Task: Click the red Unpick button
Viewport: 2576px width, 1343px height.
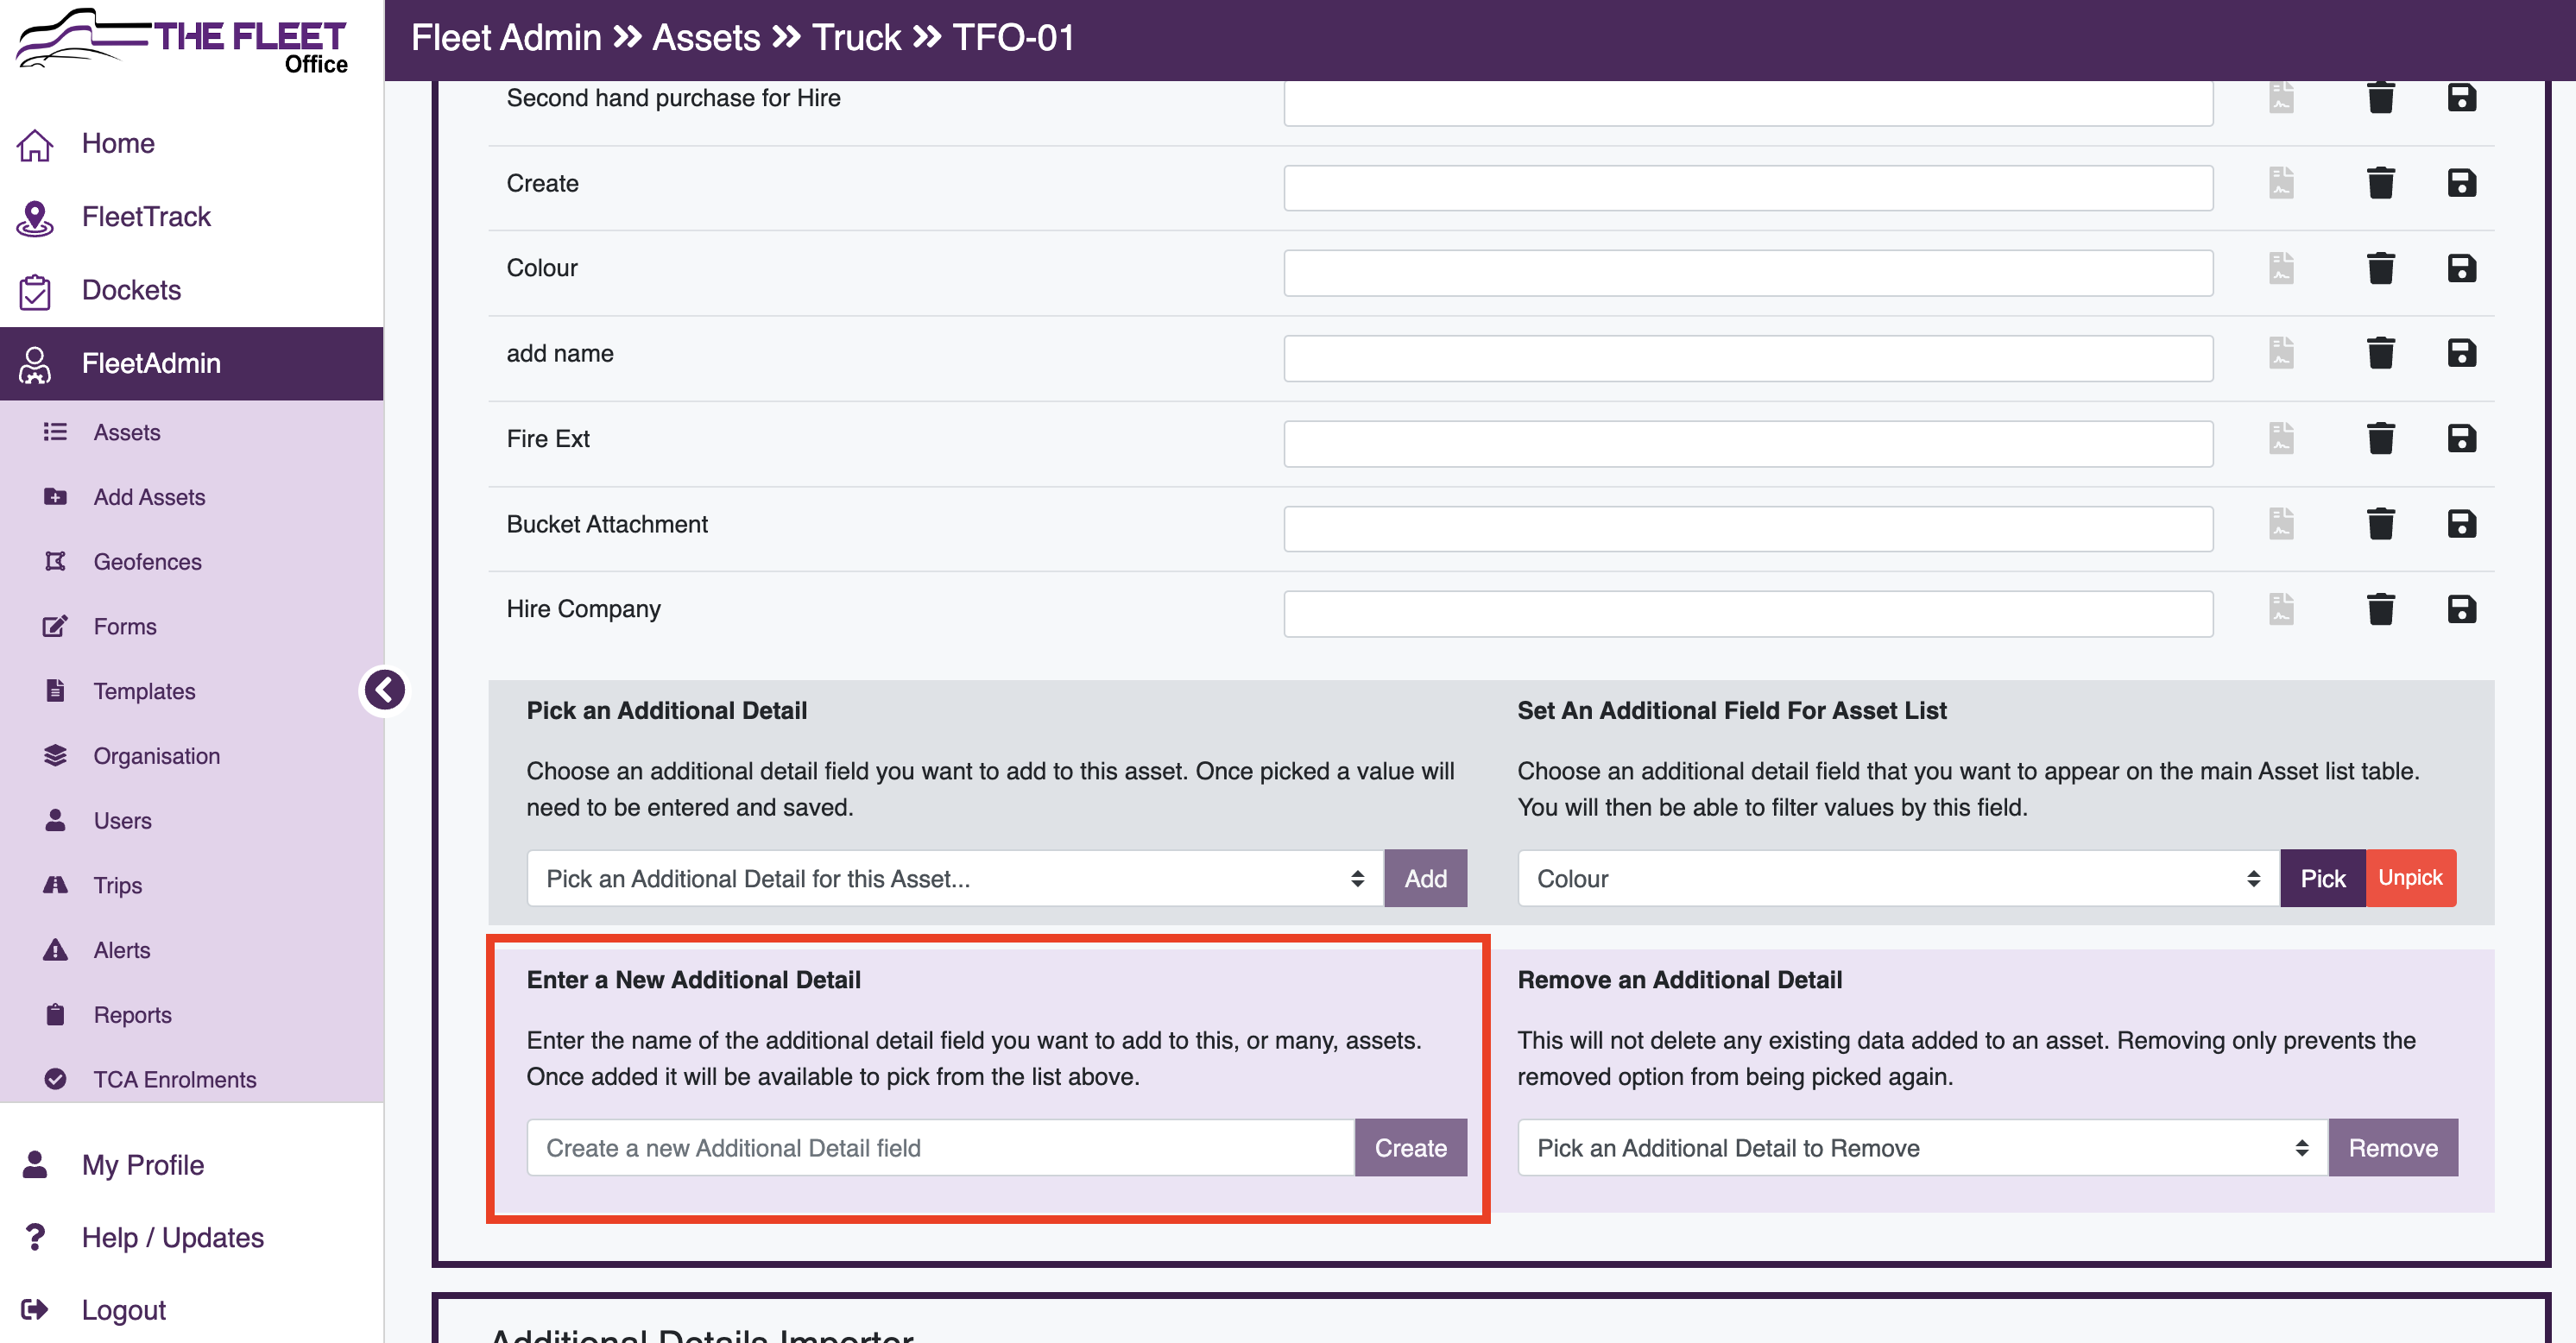Action: (2410, 879)
